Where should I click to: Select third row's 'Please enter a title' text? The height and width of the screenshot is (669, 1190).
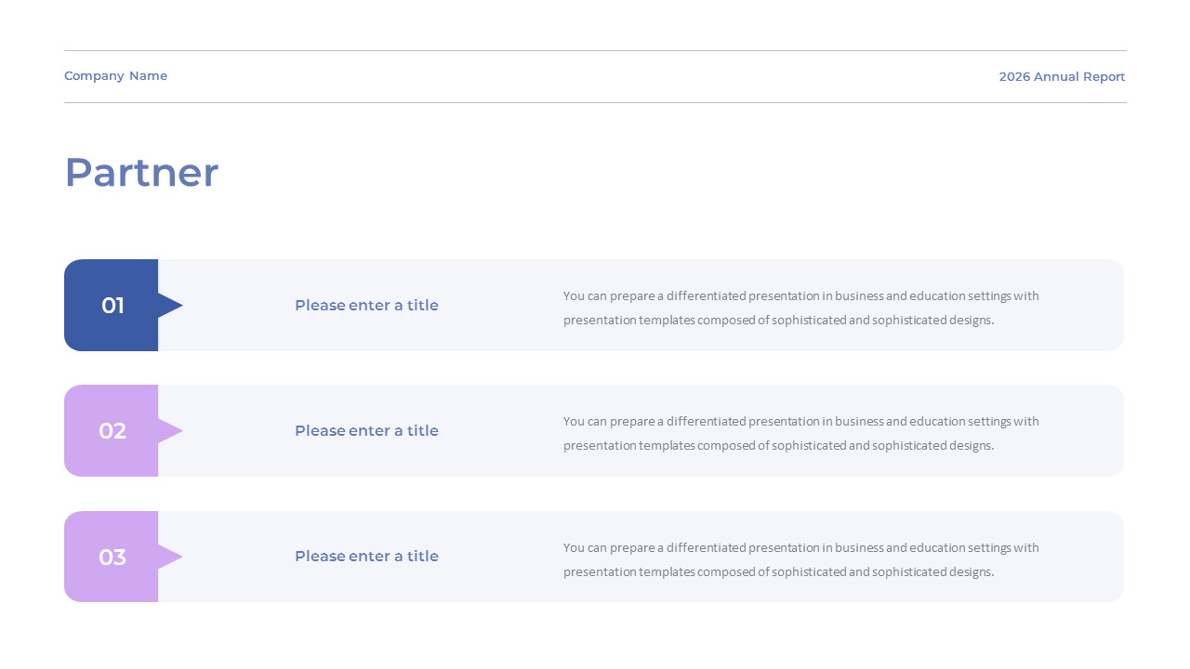366,556
